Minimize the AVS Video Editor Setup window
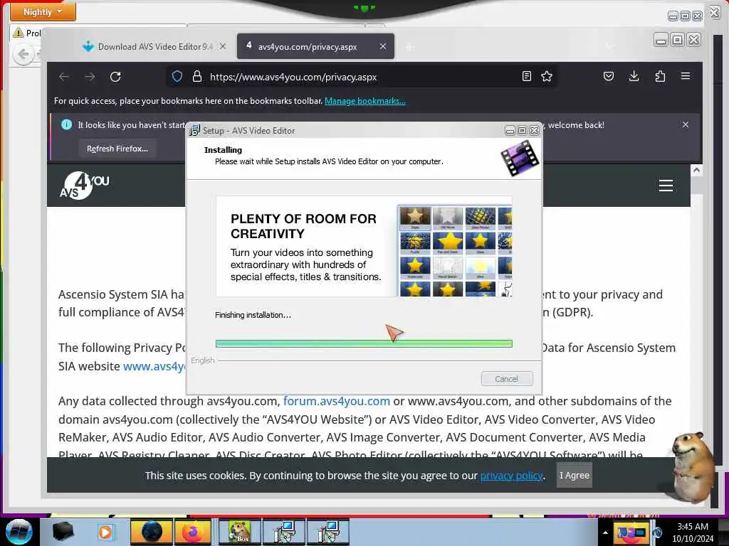The image size is (729, 546). [510, 131]
